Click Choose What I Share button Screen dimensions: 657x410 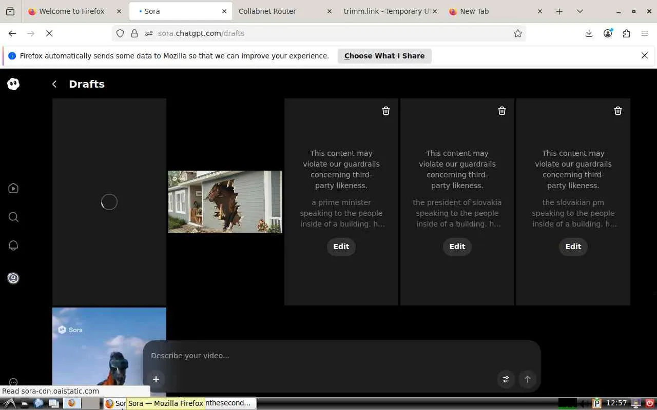[x=384, y=56]
